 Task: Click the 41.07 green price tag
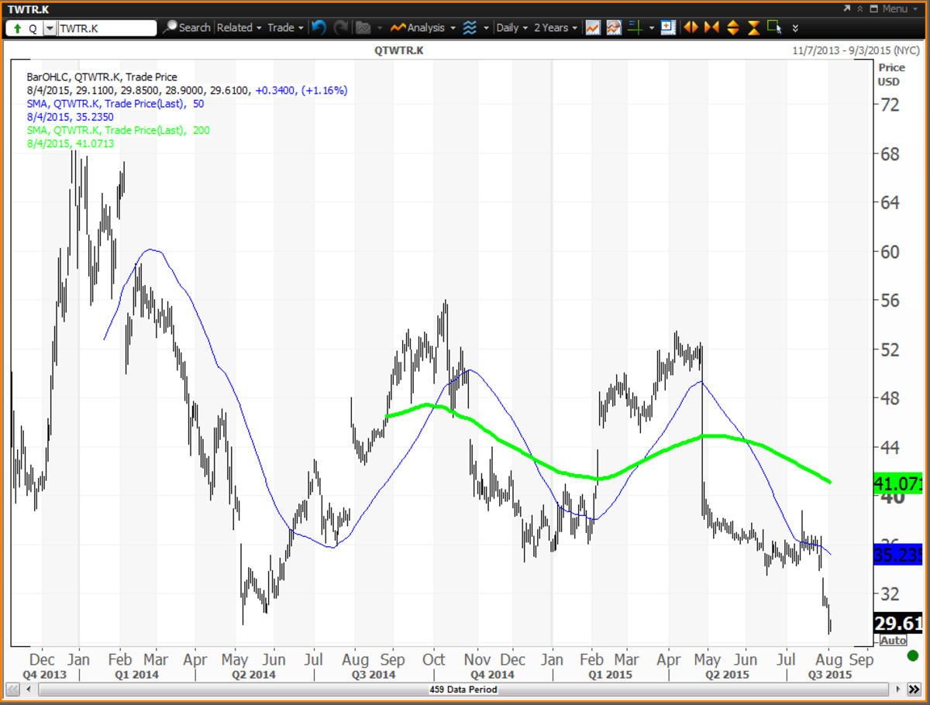897,484
